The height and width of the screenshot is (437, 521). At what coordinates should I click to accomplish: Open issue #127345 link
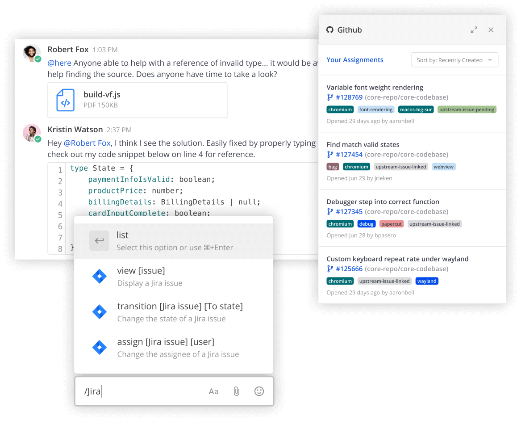349,212
